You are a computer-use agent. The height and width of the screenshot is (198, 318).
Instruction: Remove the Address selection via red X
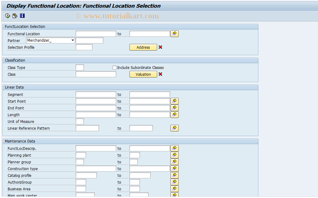[160, 47]
